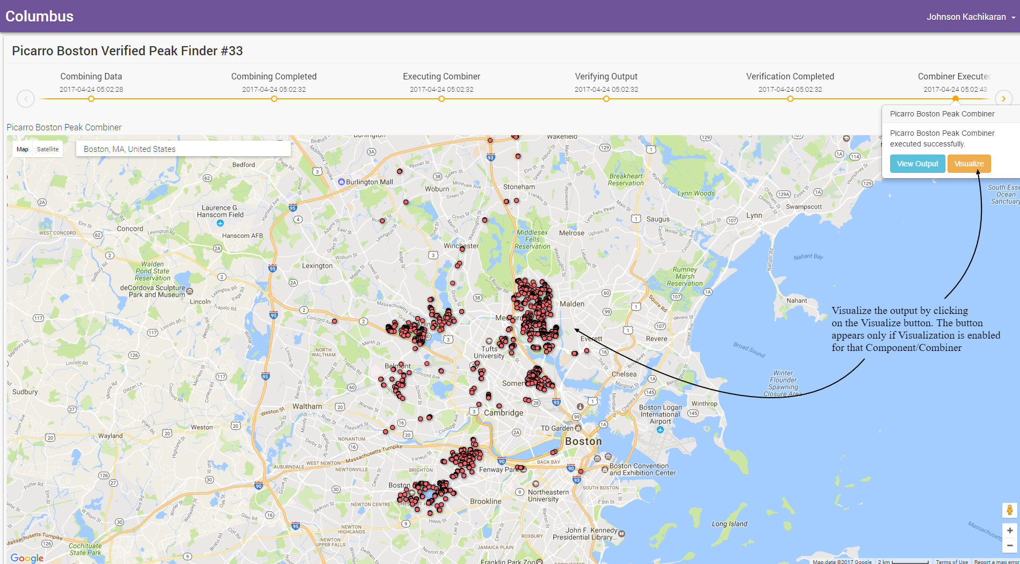This screenshot has width=1020, height=564.
Task: Open View Output for the combiner
Action: 918,164
